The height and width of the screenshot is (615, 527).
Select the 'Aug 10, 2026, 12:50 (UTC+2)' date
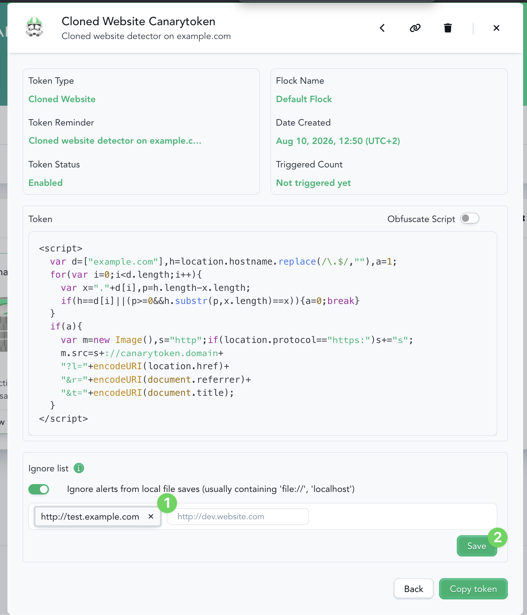tap(338, 141)
